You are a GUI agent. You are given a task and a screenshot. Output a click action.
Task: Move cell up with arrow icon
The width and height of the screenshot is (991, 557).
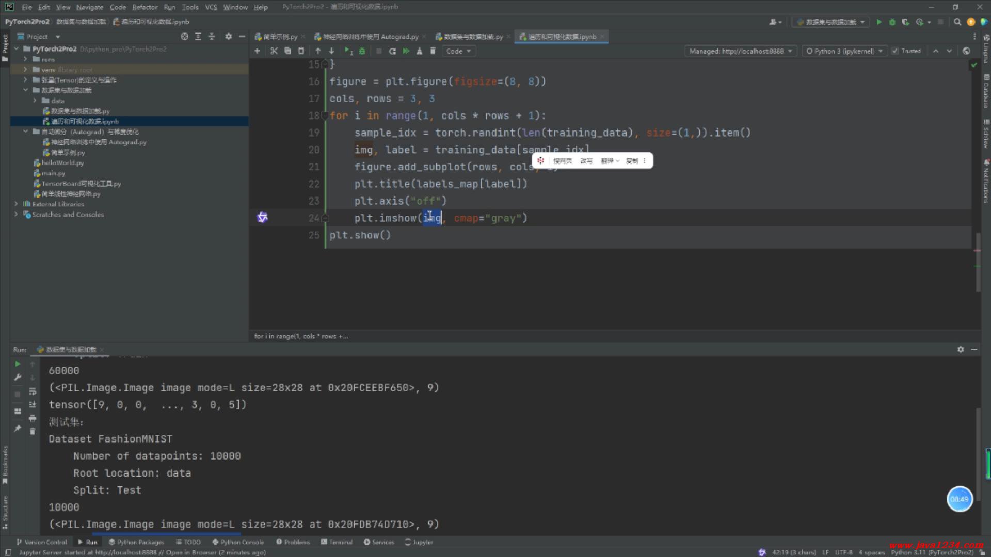tap(318, 51)
